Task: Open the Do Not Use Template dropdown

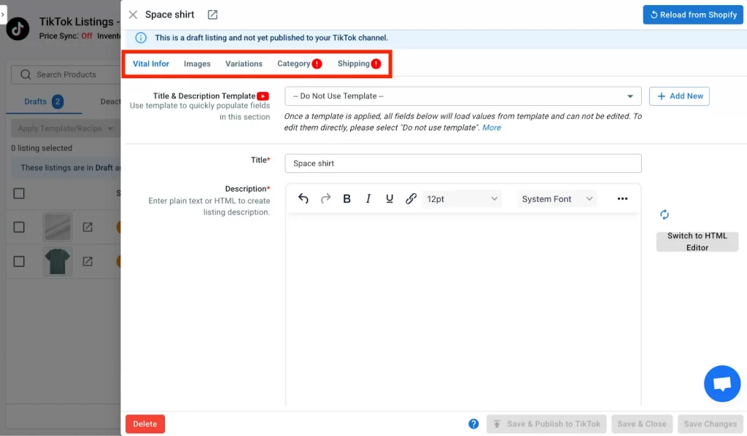Action: point(463,96)
